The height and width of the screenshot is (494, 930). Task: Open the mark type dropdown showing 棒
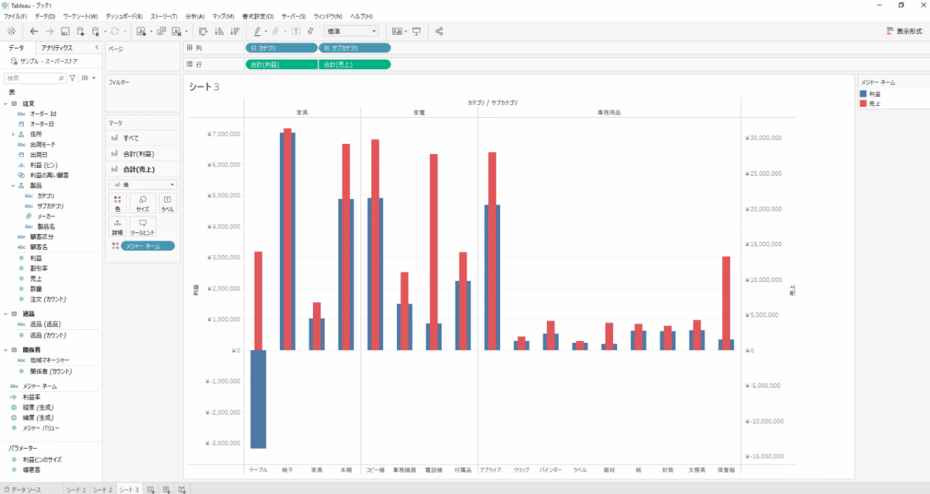pos(143,184)
